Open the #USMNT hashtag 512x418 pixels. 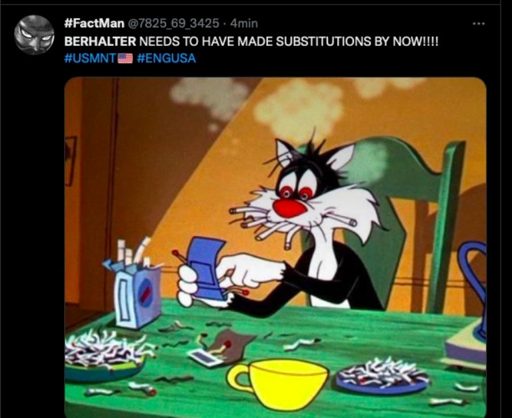point(91,59)
